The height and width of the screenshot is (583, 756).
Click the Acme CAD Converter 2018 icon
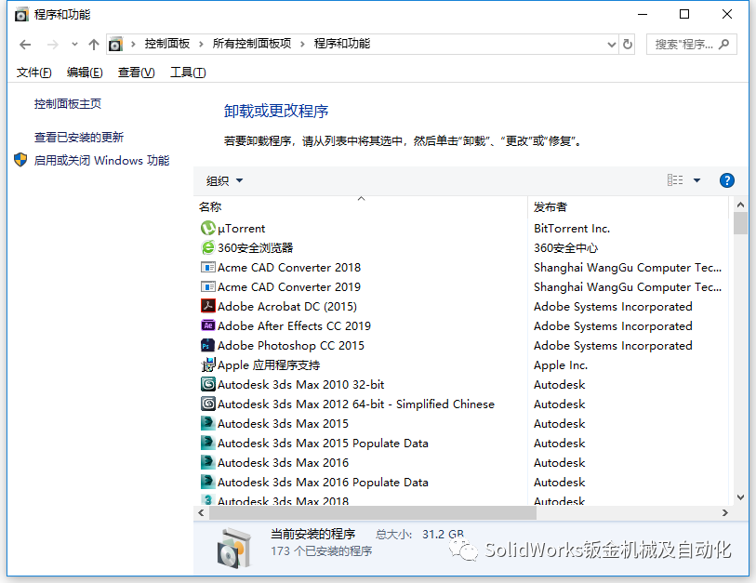(207, 267)
